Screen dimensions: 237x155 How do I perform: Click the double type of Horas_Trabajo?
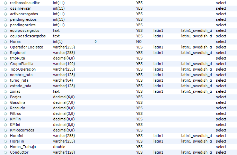tap(59, 147)
